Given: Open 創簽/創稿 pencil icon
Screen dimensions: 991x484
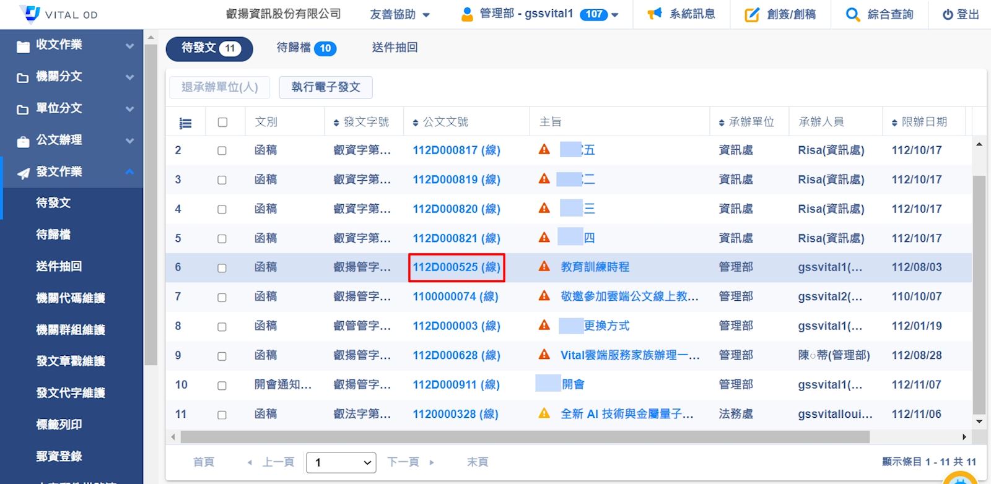Looking at the screenshot, I should click(x=751, y=15).
